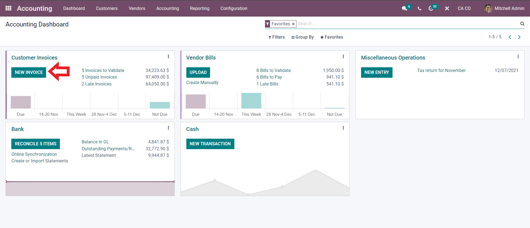Image resolution: width=530 pixels, height=228 pixels.
Task: Click the debug tools cross icon
Action: click(x=447, y=9)
